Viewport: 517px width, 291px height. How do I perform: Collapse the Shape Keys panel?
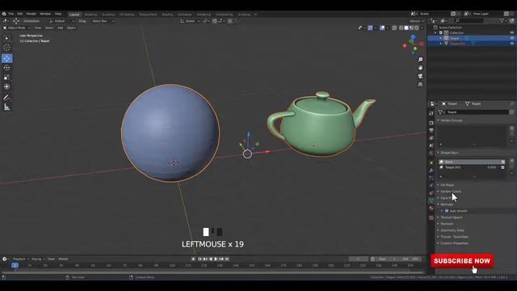click(x=449, y=153)
